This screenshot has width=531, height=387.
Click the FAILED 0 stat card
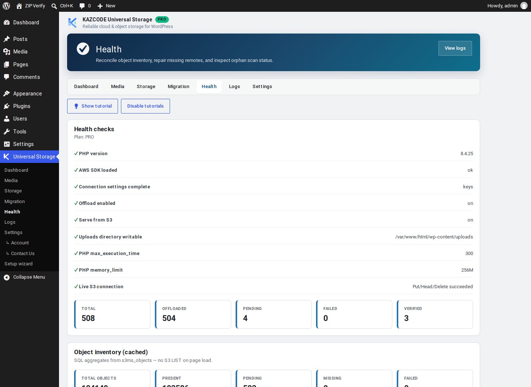(x=354, y=314)
